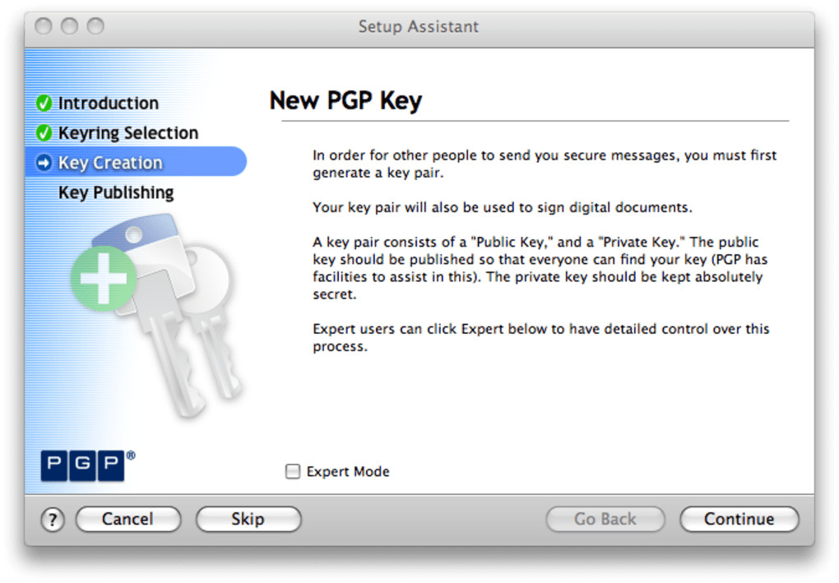Select the Introduction step in the sidebar

[x=108, y=104]
